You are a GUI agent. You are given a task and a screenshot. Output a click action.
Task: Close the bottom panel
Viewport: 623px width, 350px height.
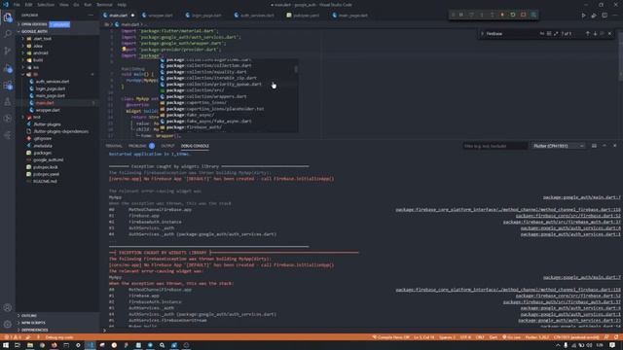tap(614, 146)
